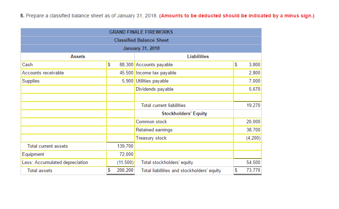
Task: Select the Retained earnings label field
Action: [x=184, y=130]
